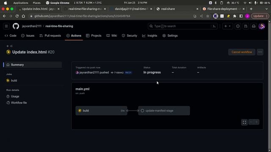This screenshot has height=152, width=271.
Task: Toggle the Chrome side panel
Action: click(x=241, y=16)
